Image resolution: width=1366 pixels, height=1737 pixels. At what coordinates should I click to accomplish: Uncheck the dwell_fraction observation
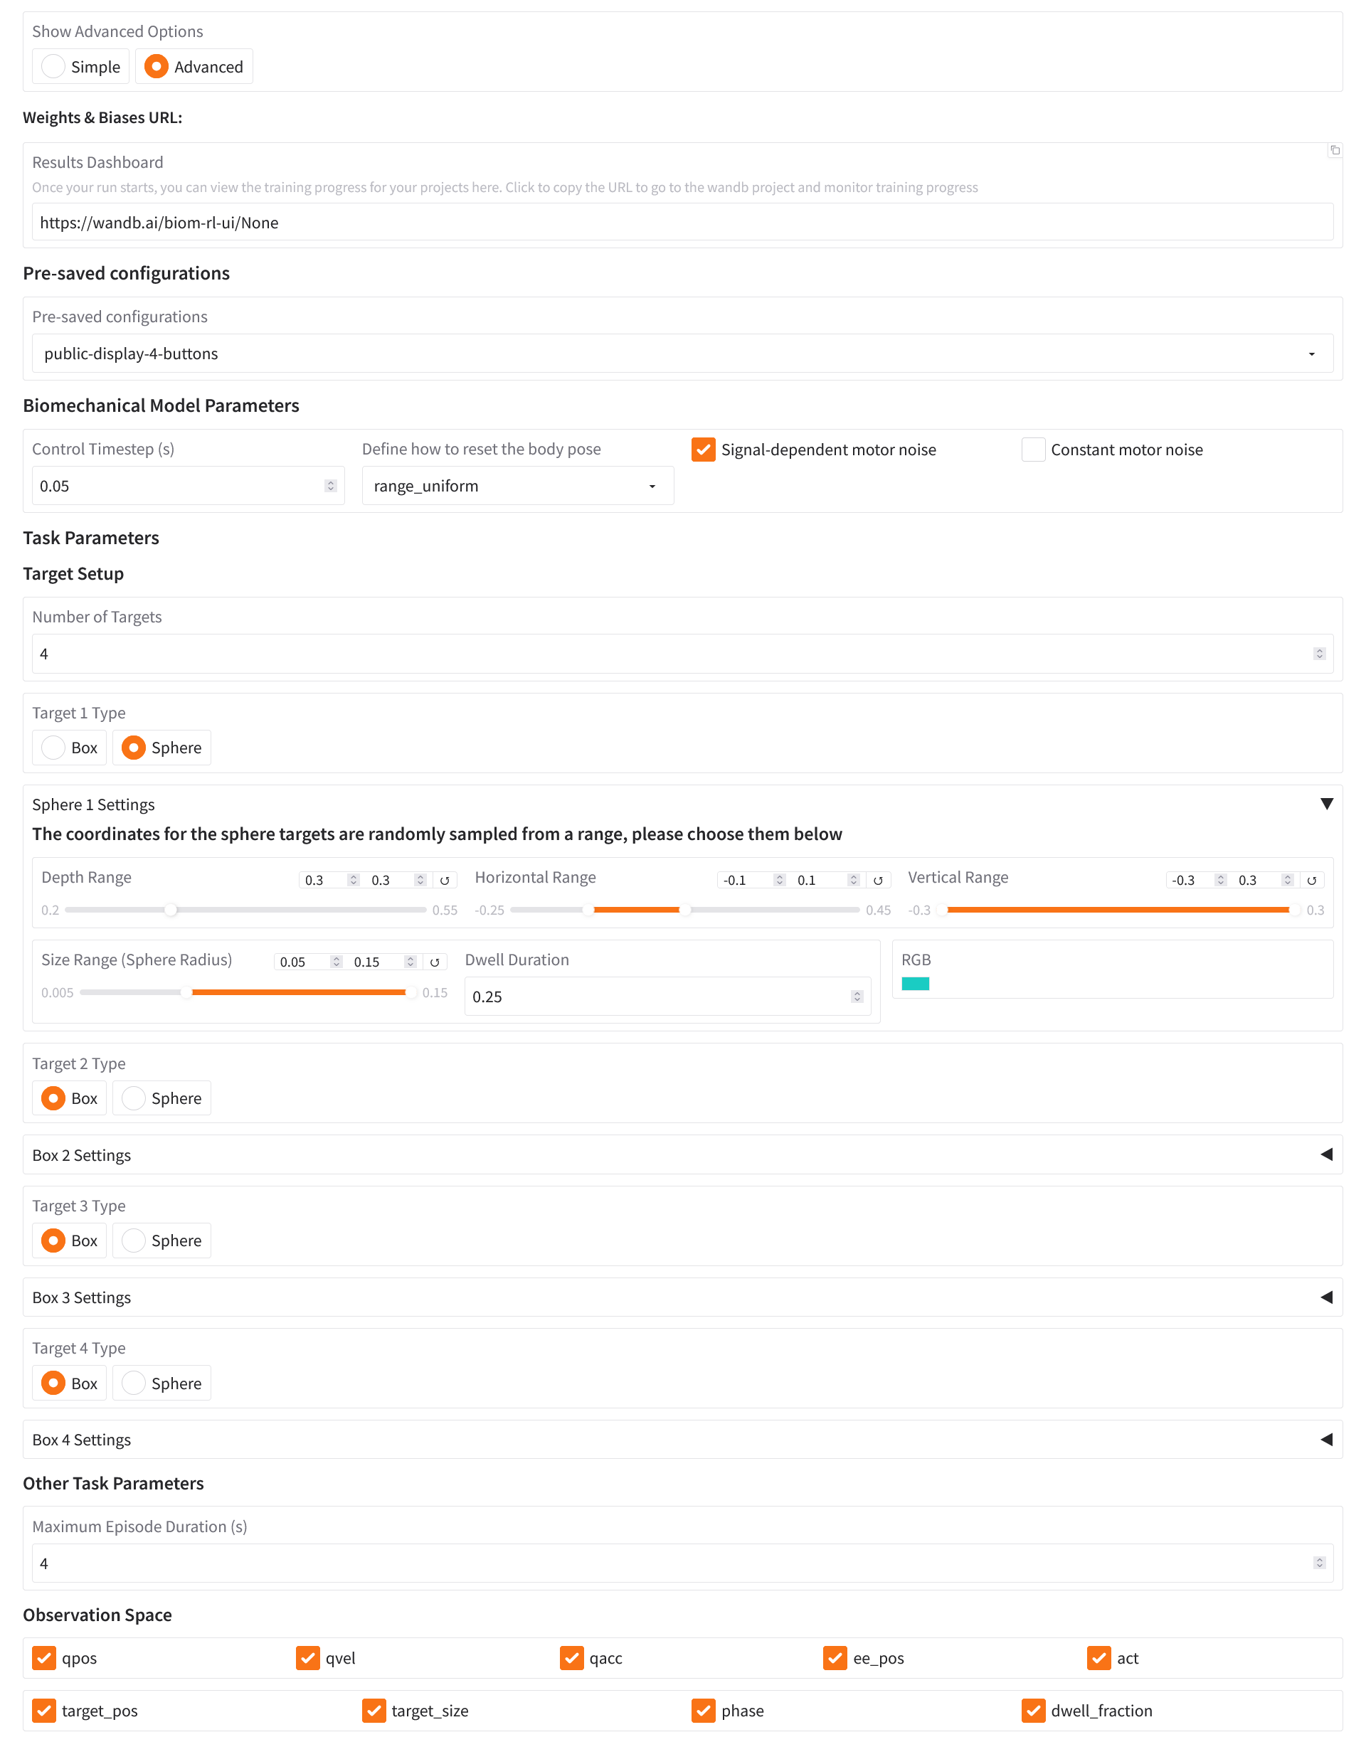coord(1033,1711)
